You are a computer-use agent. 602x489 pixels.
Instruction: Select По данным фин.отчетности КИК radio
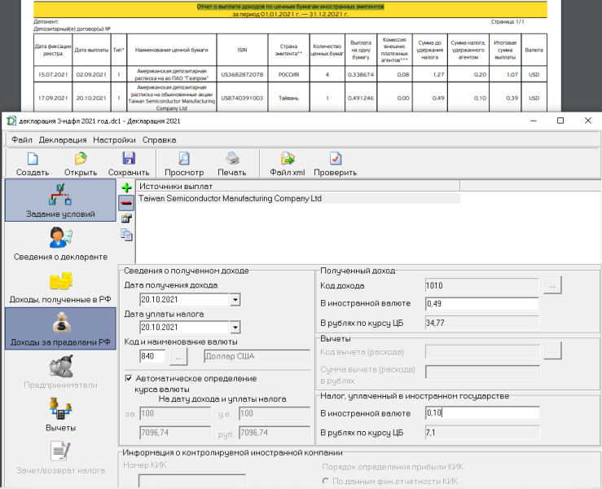[326, 481]
